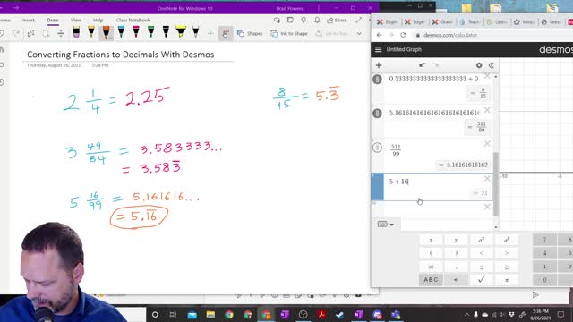Click the Untitled Graph title in Desmos

coord(404,49)
